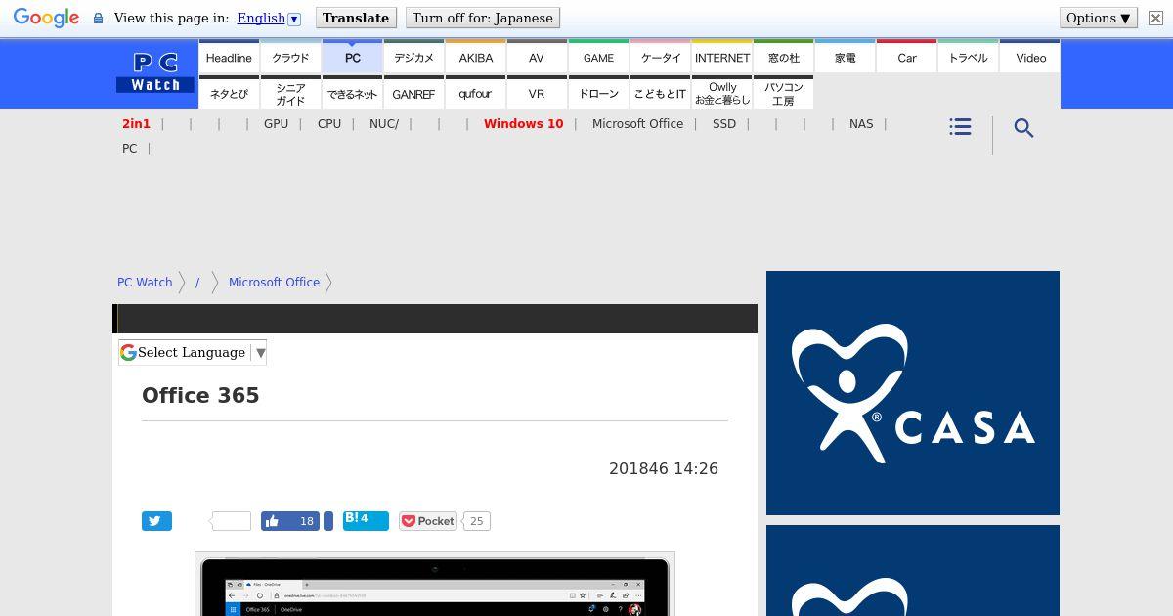Open the デジカメ site tab
The image size is (1173, 616).
pyautogui.click(x=413, y=57)
